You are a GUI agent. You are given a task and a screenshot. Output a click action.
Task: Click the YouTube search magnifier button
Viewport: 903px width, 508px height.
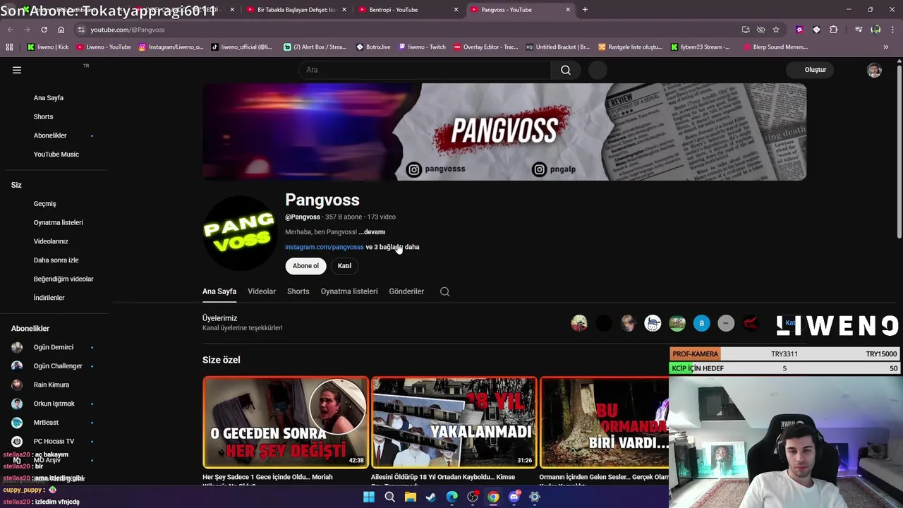(x=566, y=70)
